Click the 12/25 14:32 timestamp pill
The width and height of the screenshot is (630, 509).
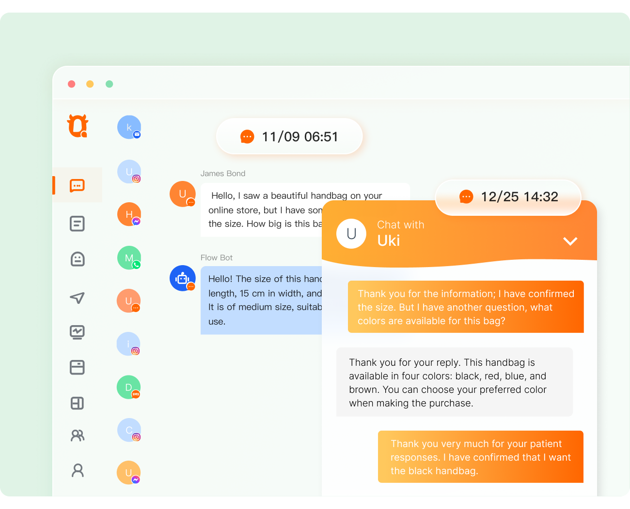click(x=508, y=197)
